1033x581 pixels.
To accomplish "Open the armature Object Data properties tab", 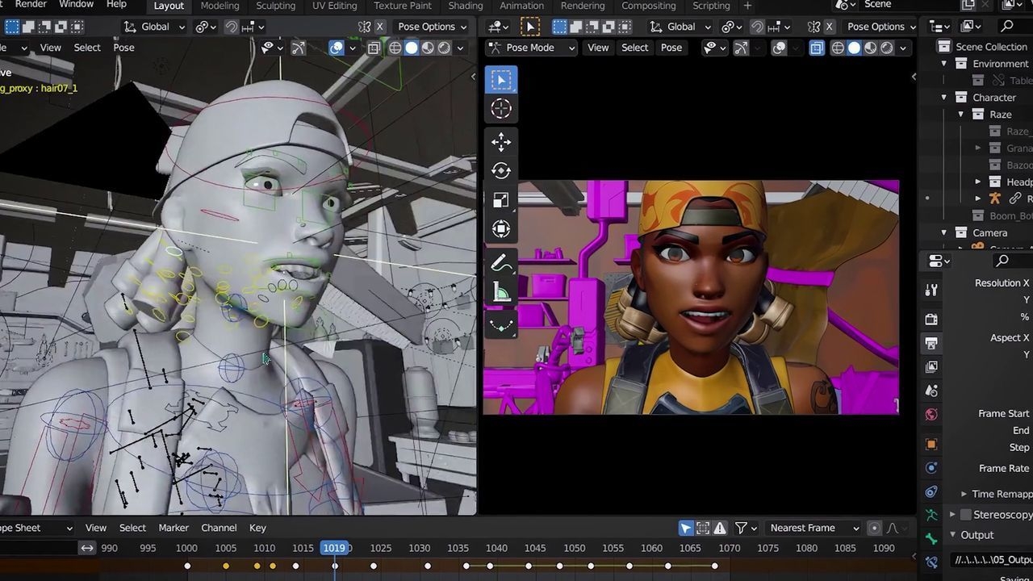I will (x=931, y=515).
